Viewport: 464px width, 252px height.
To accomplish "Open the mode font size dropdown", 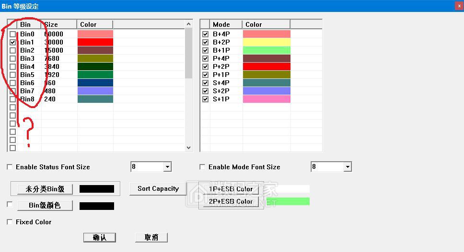I will [x=348, y=167].
